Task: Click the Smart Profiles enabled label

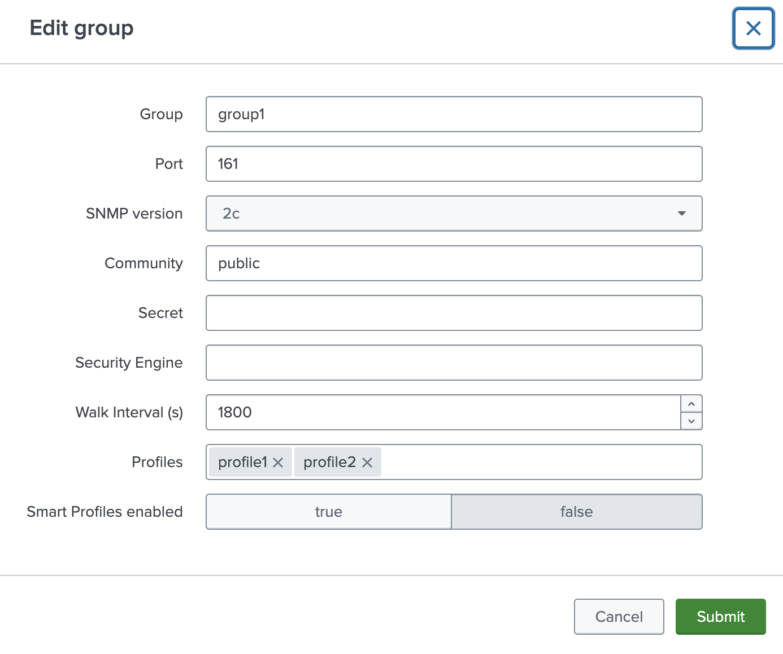Action: (105, 512)
